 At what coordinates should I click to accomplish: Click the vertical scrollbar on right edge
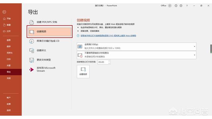(211, 49)
